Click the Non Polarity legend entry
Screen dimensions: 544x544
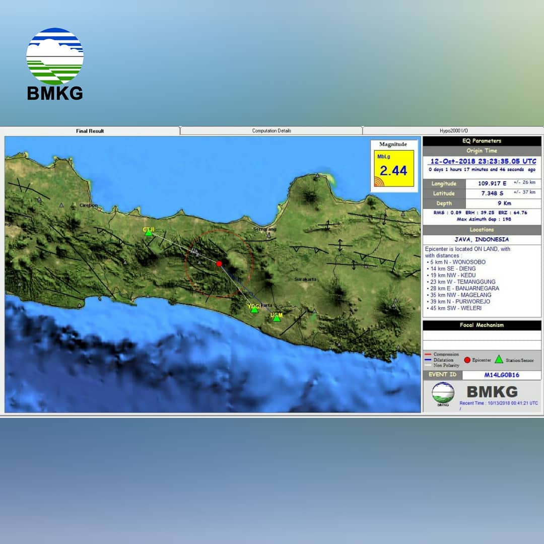click(442, 365)
